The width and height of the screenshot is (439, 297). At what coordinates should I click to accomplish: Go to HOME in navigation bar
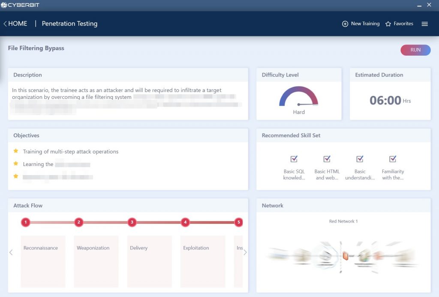(x=18, y=24)
